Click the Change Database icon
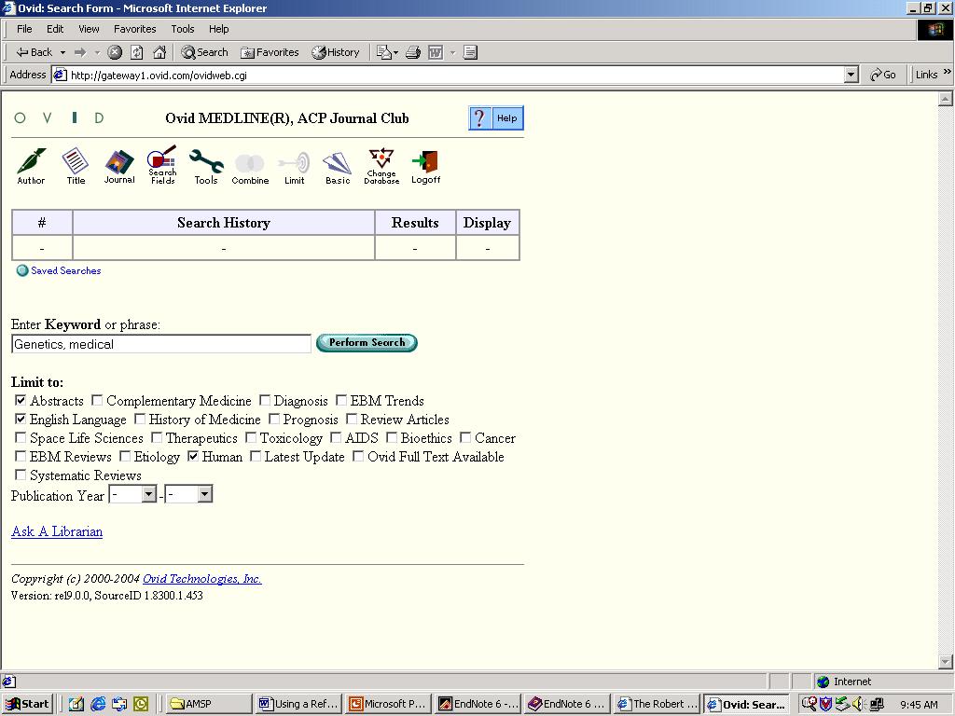Image resolution: width=955 pixels, height=716 pixels. click(x=381, y=166)
